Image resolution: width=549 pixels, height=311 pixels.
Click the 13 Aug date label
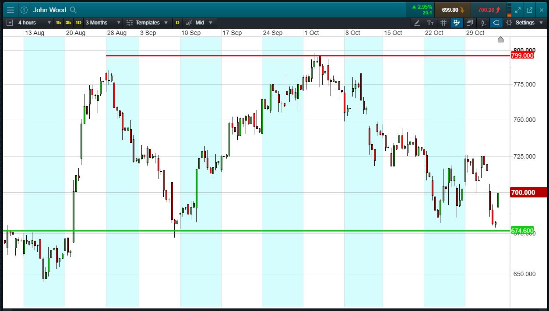click(x=35, y=33)
